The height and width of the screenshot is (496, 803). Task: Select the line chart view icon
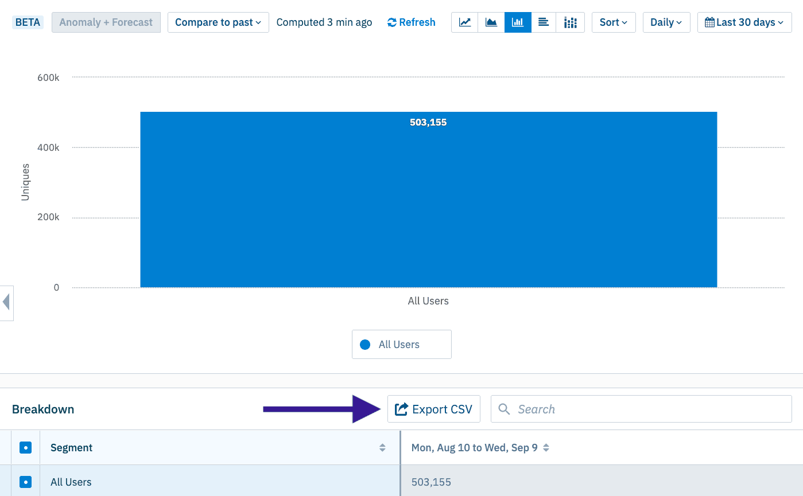coord(464,22)
